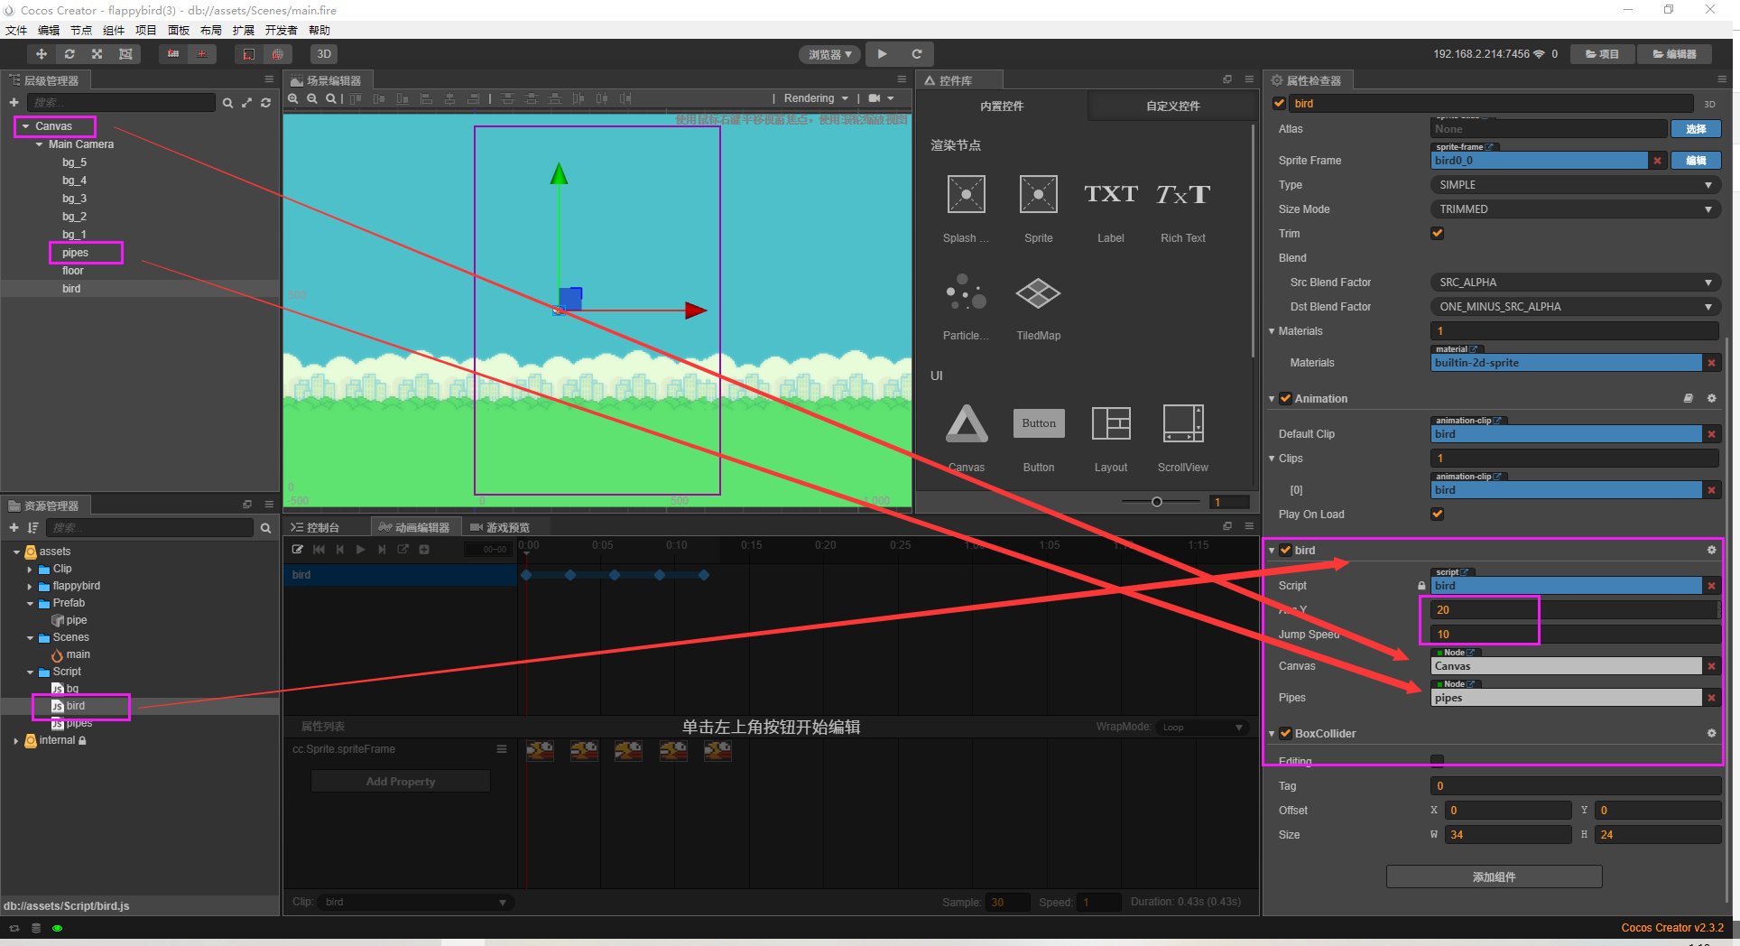This screenshot has height=946, width=1740.
Task: Open the Rendering mode dropdown
Action: (x=816, y=98)
